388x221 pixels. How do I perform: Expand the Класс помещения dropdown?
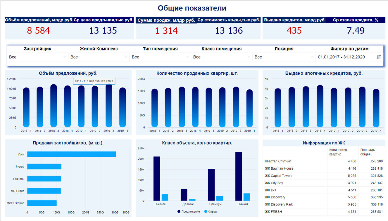(222, 57)
